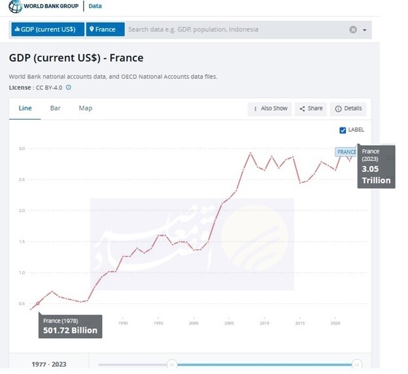The width and height of the screenshot is (408, 374).
Task: Open license info icon beside CC BY-4.0
Action: [69, 87]
